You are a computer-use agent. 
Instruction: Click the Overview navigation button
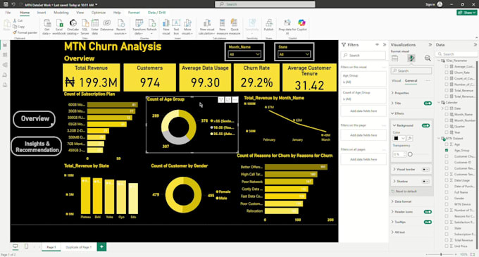pos(35,119)
